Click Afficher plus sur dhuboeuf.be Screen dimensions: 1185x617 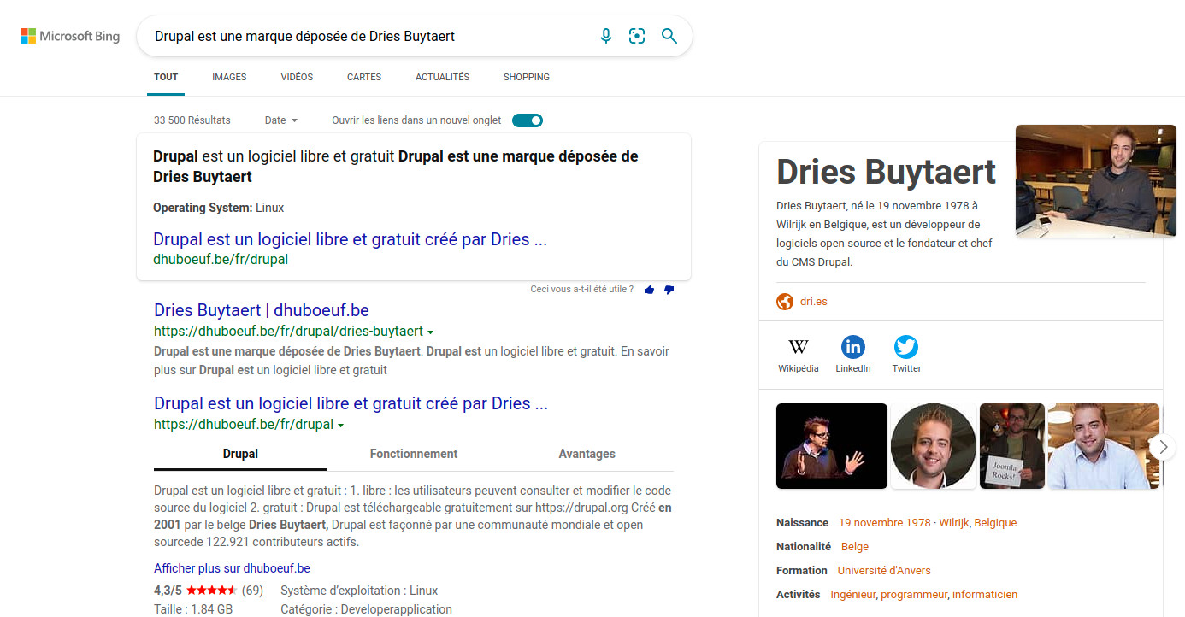[x=232, y=568]
